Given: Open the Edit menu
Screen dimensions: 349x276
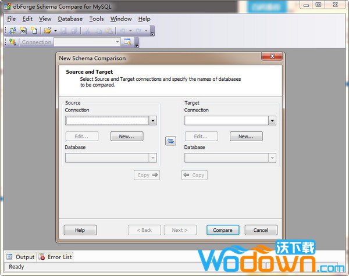Looking at the screenshot, I should [x=27, y=19].
